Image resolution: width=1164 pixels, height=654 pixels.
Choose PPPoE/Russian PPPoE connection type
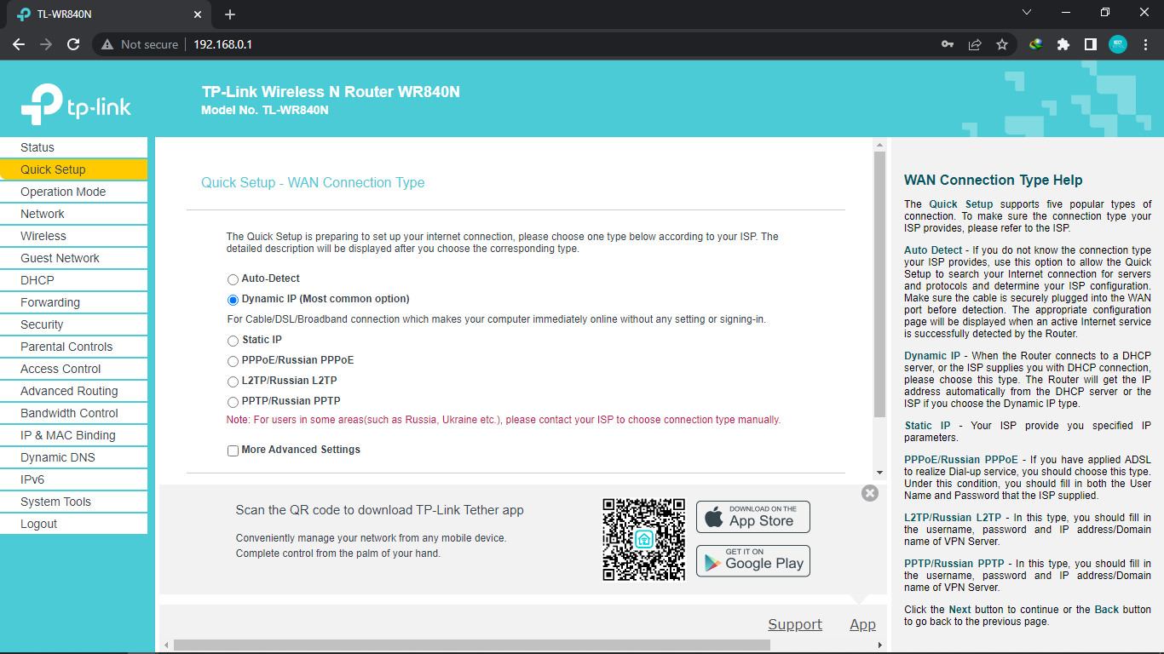tap(233, 361)
